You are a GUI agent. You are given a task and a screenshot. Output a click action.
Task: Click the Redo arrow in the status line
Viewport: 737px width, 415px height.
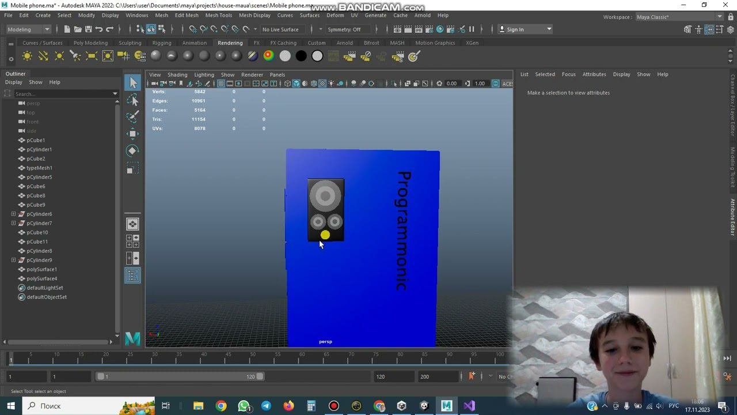tap(109, 29)
